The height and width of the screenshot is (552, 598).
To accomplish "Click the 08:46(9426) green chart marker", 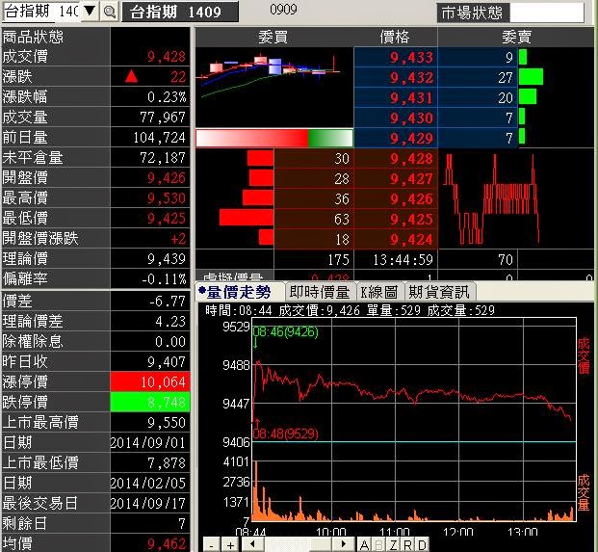I will (x=285, y=332).
